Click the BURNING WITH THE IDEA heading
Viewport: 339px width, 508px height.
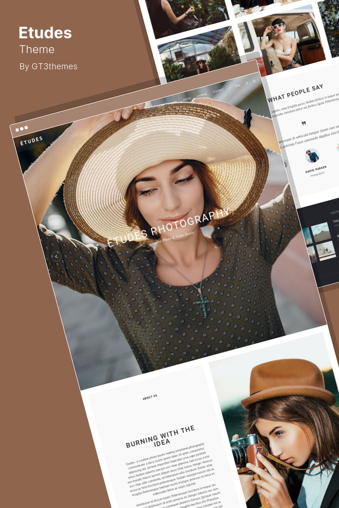click(x=161, y=437)
